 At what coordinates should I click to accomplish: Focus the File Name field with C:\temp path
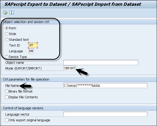(105, 85)
